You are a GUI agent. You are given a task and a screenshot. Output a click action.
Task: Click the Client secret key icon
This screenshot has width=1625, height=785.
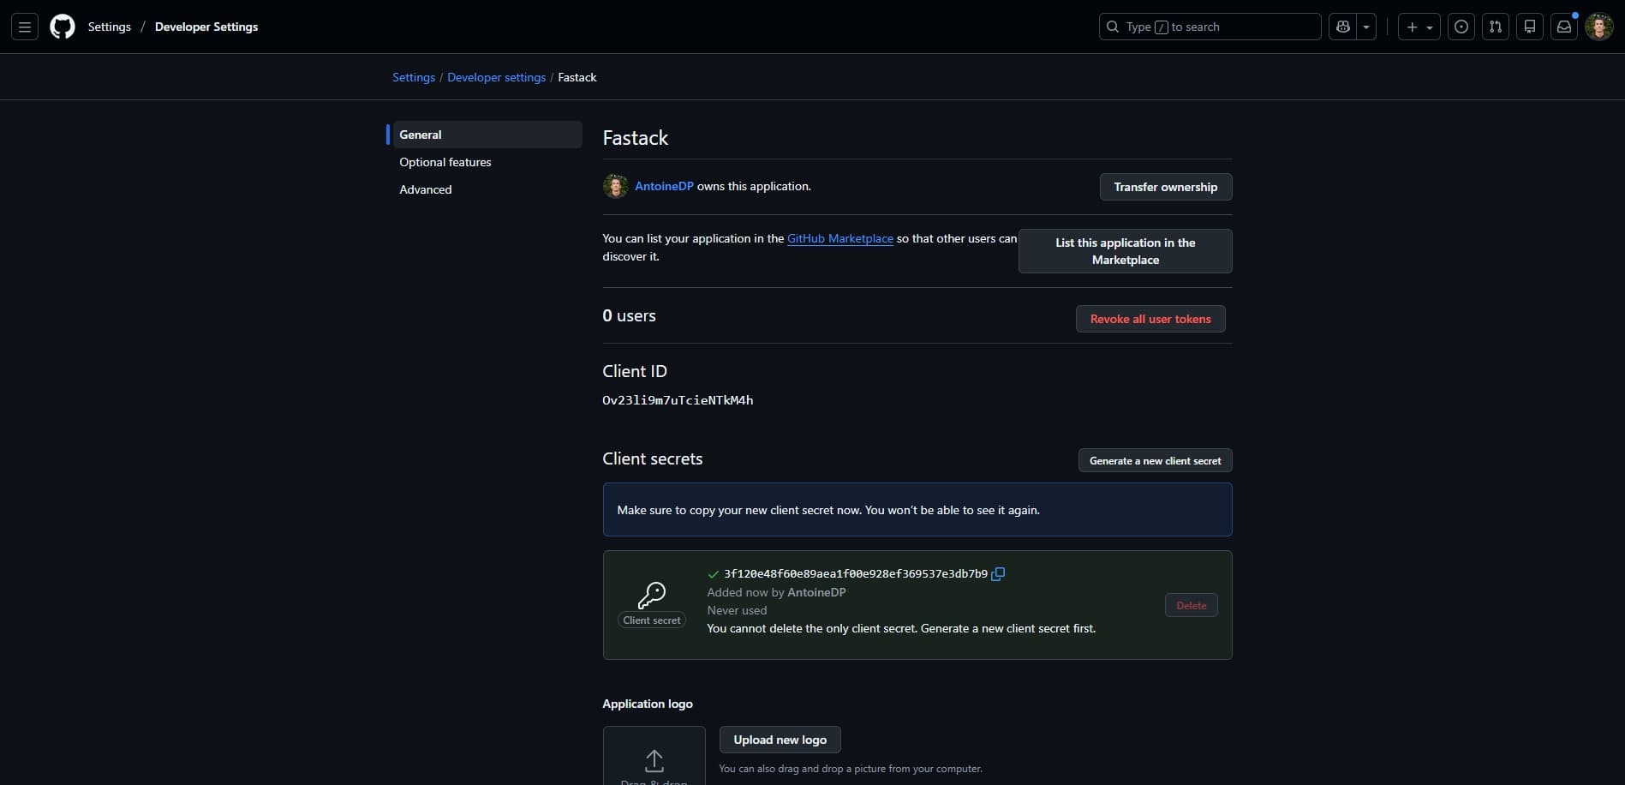[x=652, y=595]
